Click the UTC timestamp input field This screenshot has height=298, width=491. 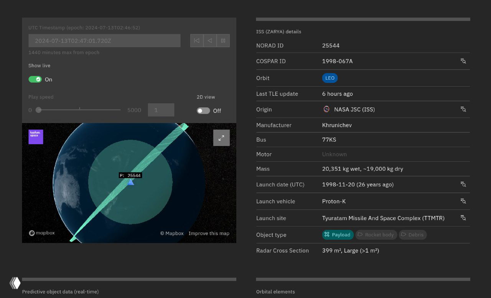pos(104,41)
